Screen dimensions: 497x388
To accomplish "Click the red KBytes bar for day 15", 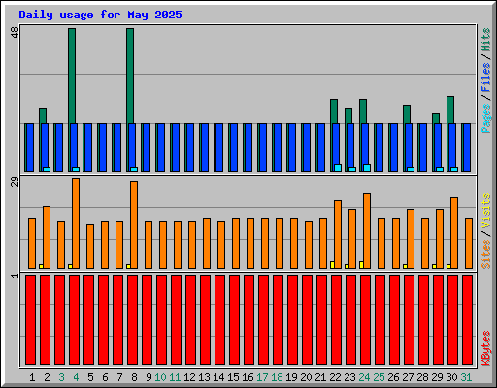I will pyautogui.click(x=234, y=320).
